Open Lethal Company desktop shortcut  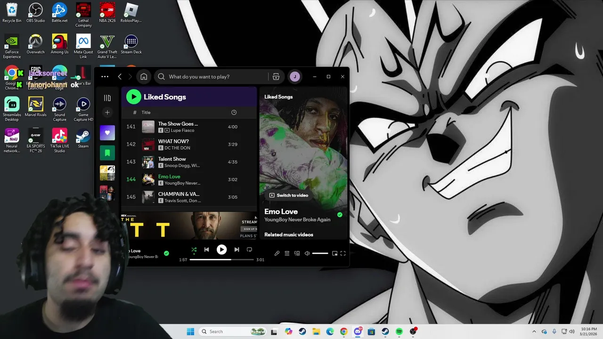[83, 15]
